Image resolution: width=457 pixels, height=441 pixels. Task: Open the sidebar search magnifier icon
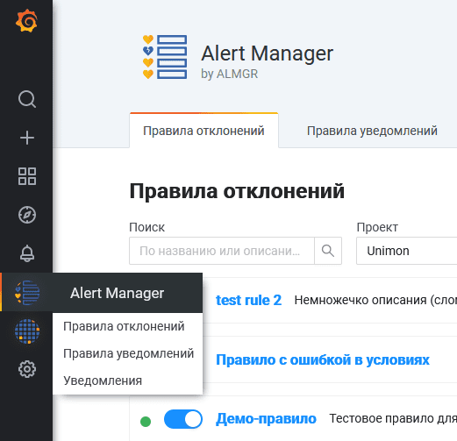click(27, 99)
